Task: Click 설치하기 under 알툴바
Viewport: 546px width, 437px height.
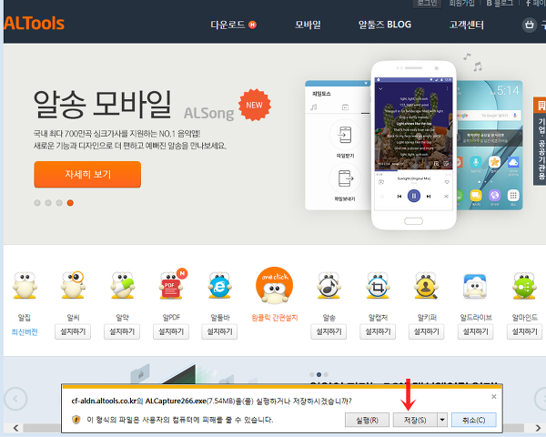Action: [219, 331]
